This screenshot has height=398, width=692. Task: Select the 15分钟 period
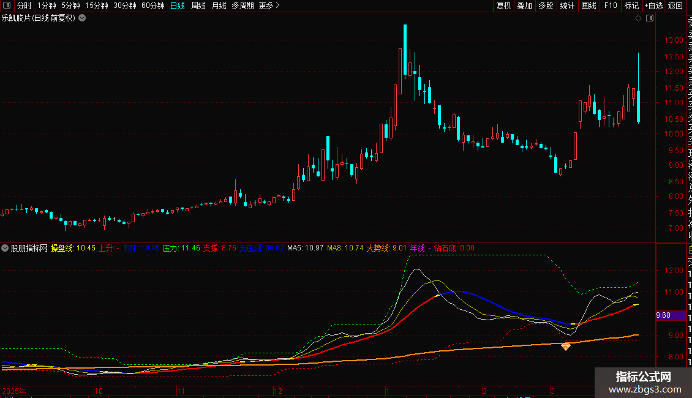point(97,6)
